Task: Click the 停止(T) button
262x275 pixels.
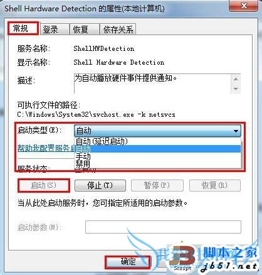Action: click(x=100, y=185)
